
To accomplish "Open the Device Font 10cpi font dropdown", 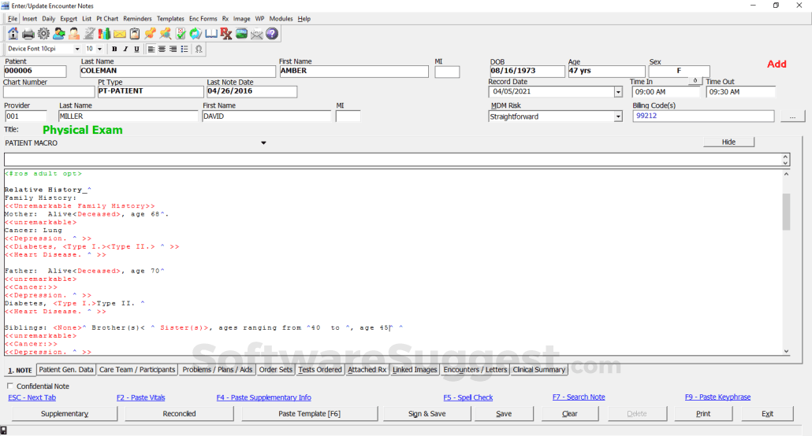I will pos(77,49).
